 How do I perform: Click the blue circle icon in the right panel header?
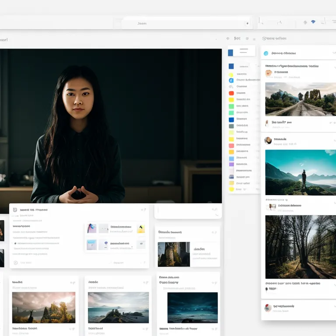[266, 53]
